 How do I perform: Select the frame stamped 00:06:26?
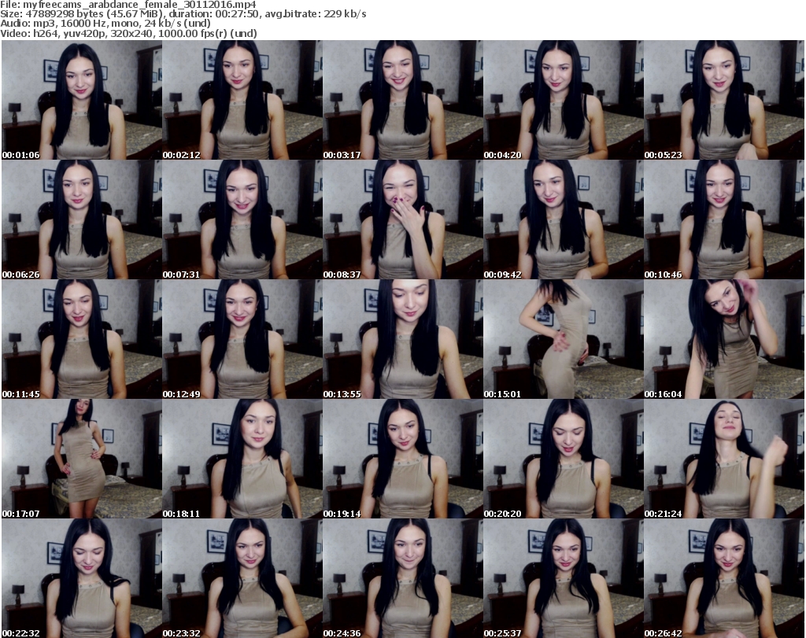pyautogui.click(x=82, y=219)
